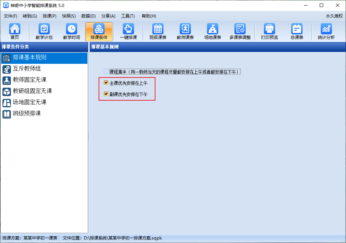The width and height of the screenshot is (346, 243).
Task: Open 教学时间 clock icon
Action: (x=72, y=32)
